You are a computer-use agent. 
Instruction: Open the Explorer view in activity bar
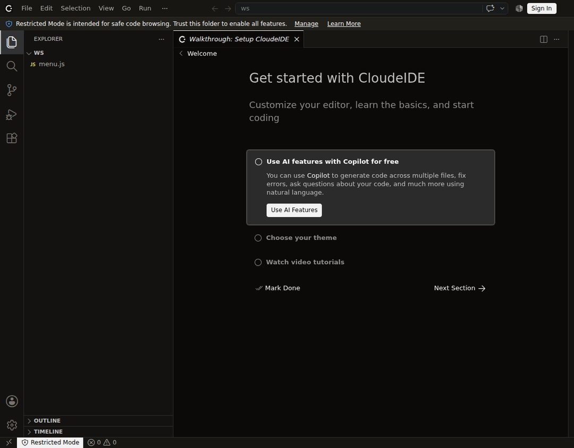tap(12, 42)
